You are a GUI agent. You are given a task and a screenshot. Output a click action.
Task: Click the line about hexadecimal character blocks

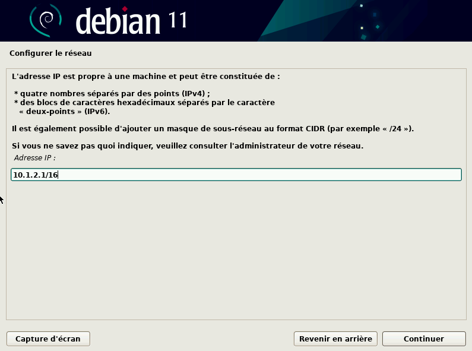click(x=144, y=103)
